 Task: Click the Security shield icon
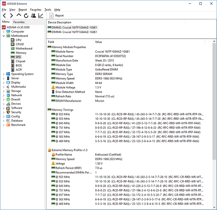click(8, 112)
